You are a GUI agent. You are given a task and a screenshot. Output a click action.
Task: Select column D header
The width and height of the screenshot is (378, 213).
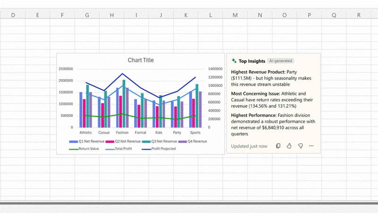pyautogui.click(x=13, y=15)
